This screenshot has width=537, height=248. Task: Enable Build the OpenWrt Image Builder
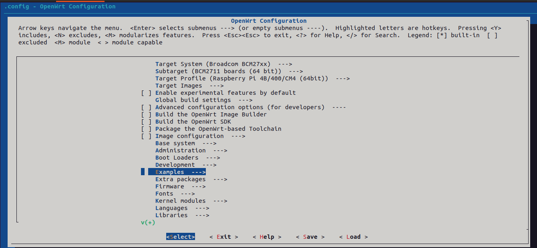coord(146,114)
